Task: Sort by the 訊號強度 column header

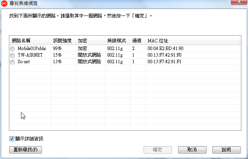Action: click(x=63, y=41)
